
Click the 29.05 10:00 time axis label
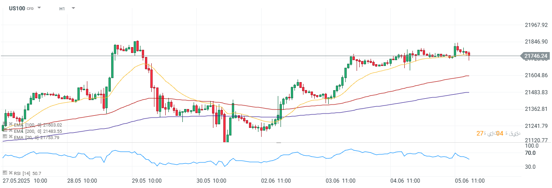147,180
